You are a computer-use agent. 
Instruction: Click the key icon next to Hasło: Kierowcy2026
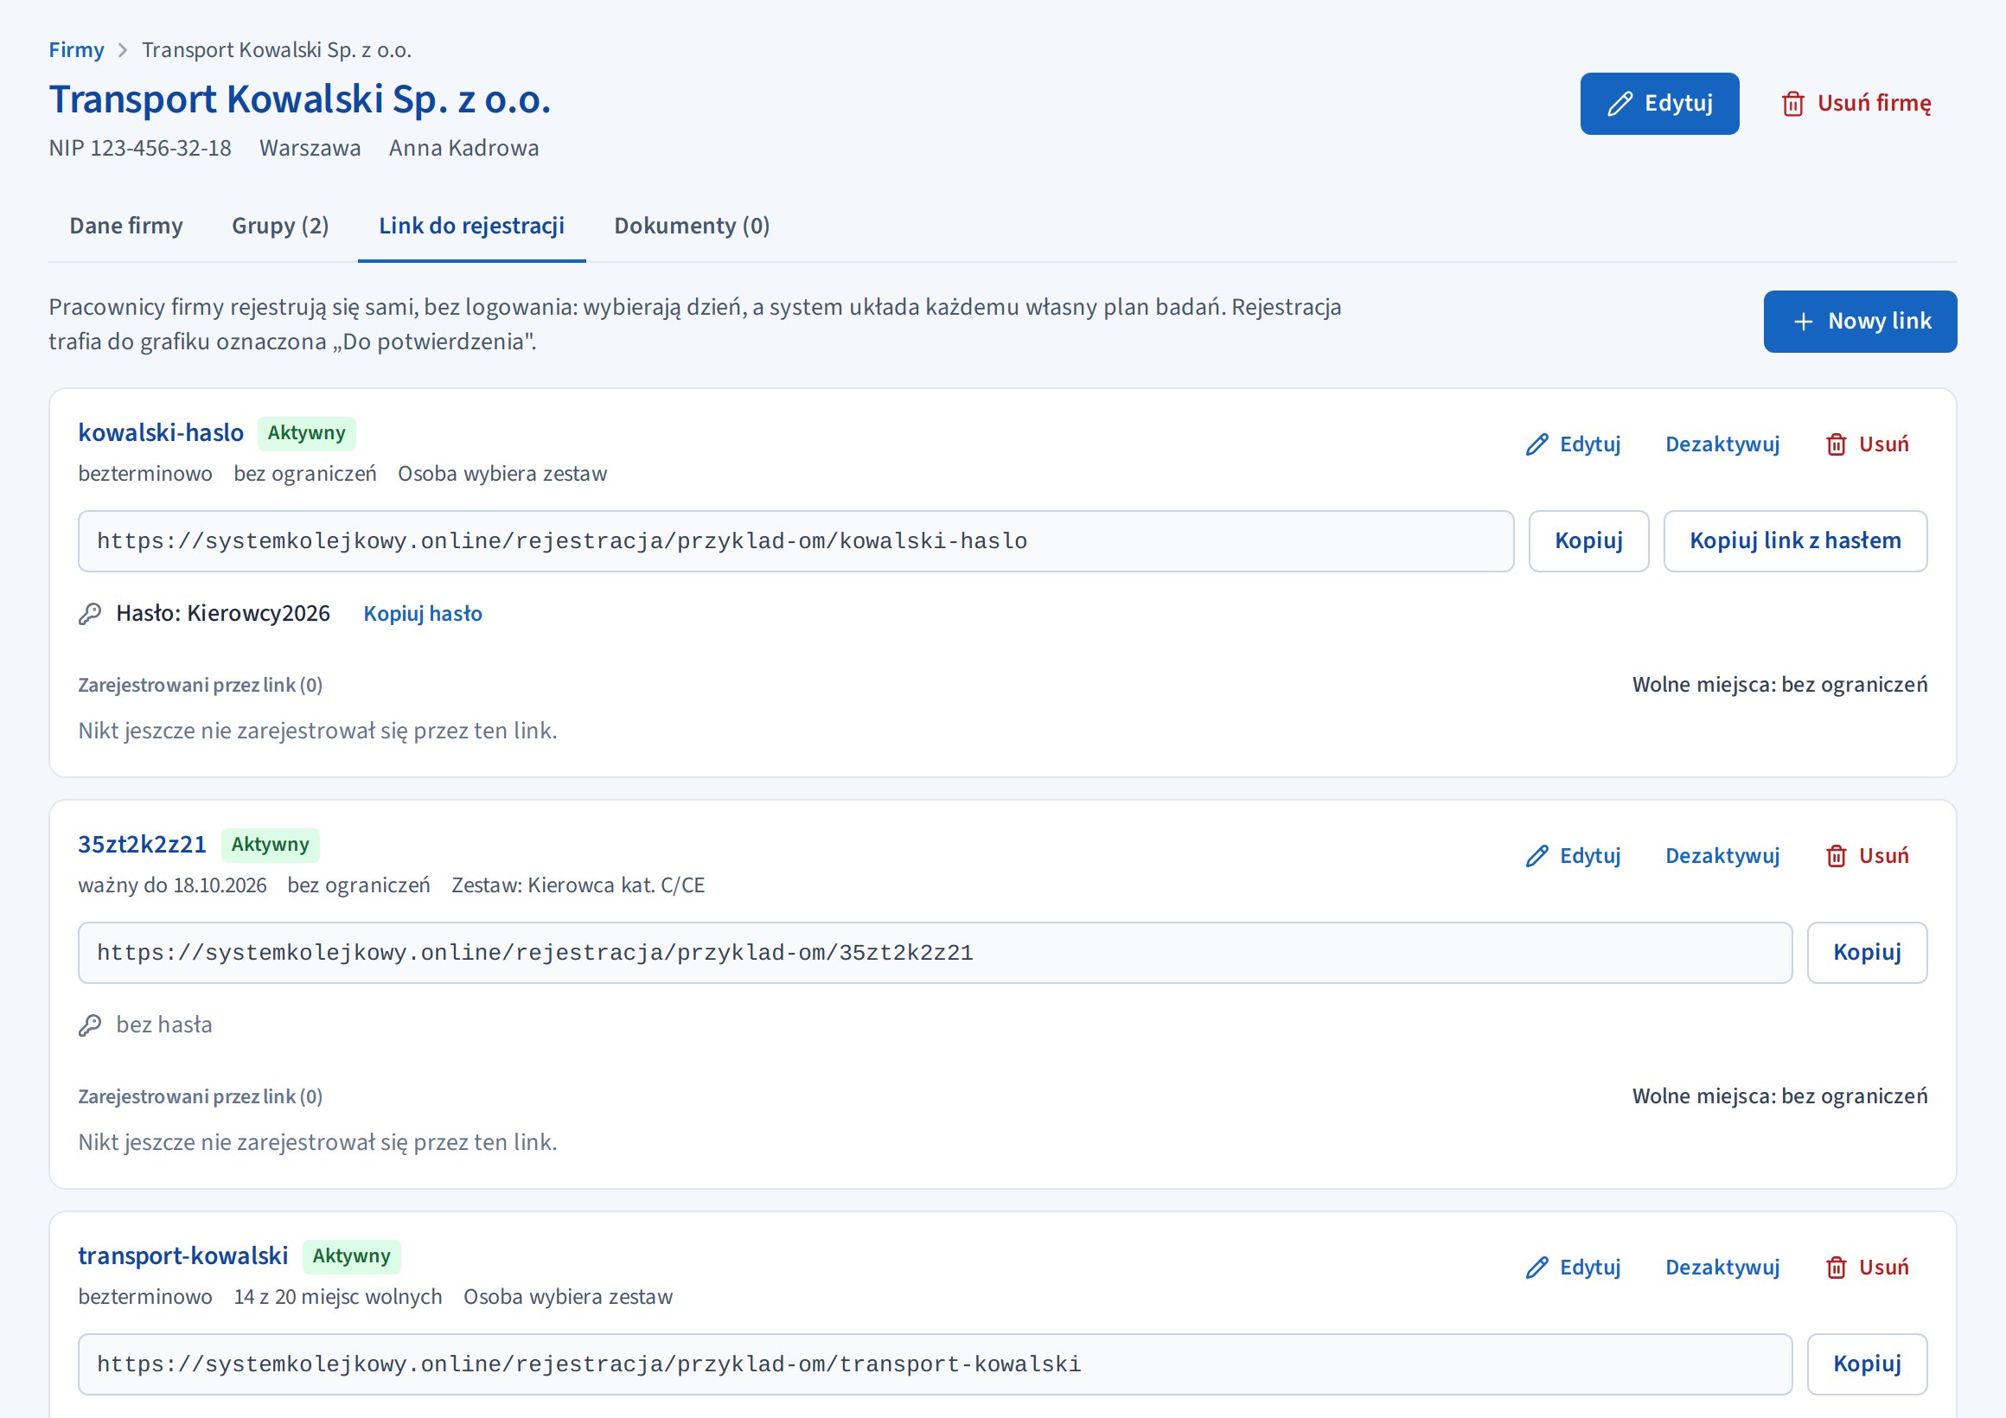pyautogui.click(x=90, y=614)
